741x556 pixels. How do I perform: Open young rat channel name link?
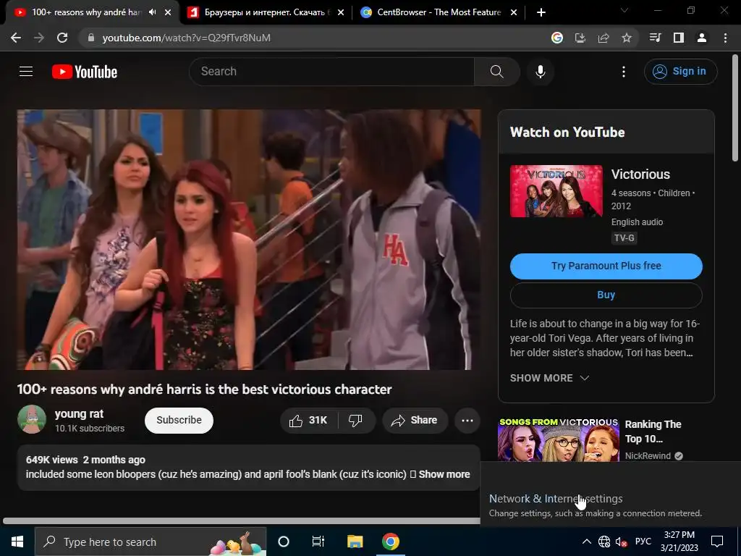[x=79, y=413]
